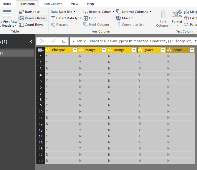
Task: Click the table menu icon above row numbers
Action: 41,50
